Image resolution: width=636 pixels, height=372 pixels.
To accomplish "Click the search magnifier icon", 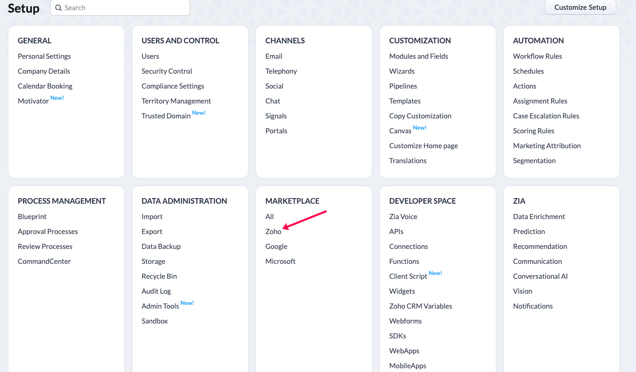I will pyautogui.click(x=58, y=8).
